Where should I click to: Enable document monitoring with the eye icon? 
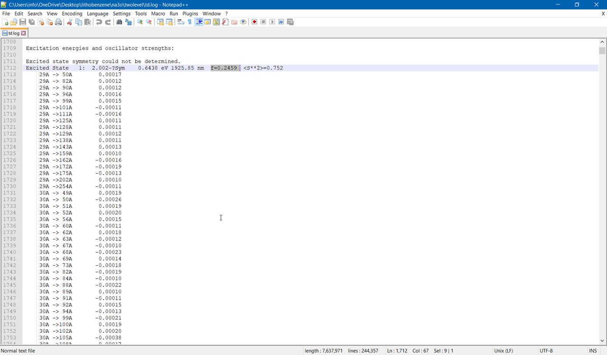coord(243,22)
